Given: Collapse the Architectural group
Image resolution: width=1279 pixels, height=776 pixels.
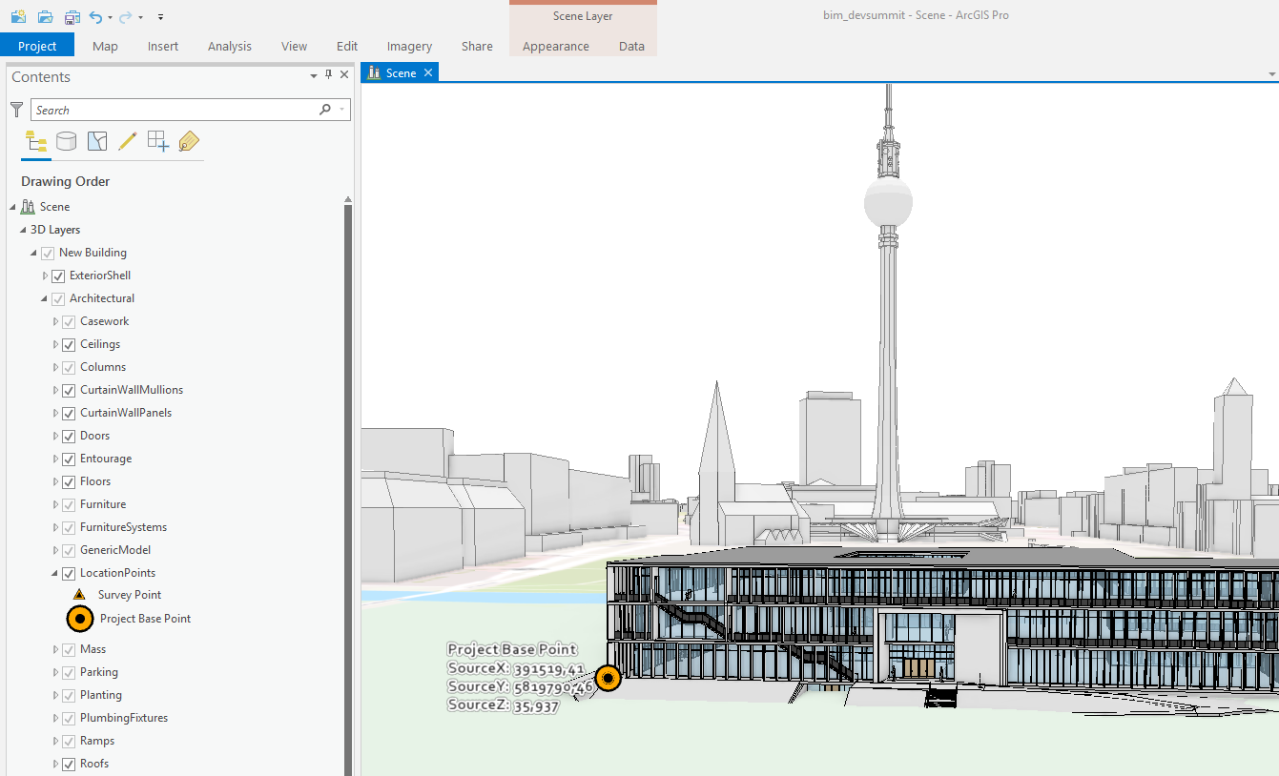Looking at the screenshot, I should coord(43,298).
